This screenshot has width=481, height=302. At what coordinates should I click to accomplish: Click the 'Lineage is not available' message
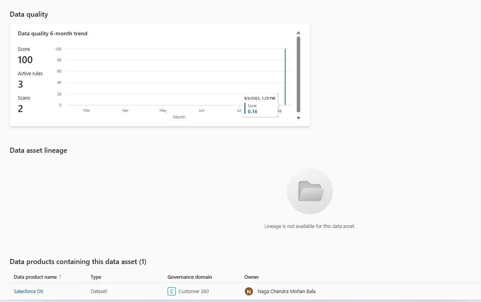point(310,226)
